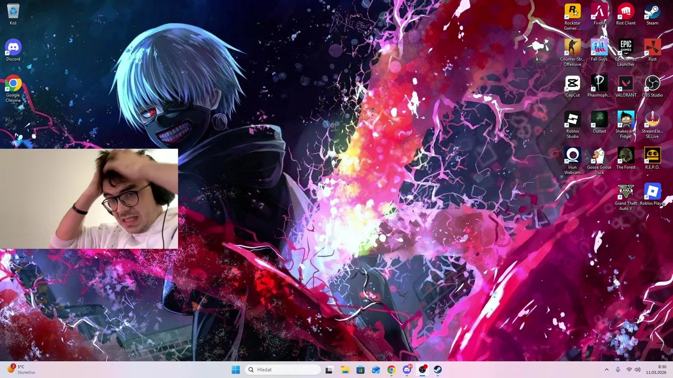Select the Outlast game shortcut
Viewport: 673px width, 378px height.
pos(599,123)
